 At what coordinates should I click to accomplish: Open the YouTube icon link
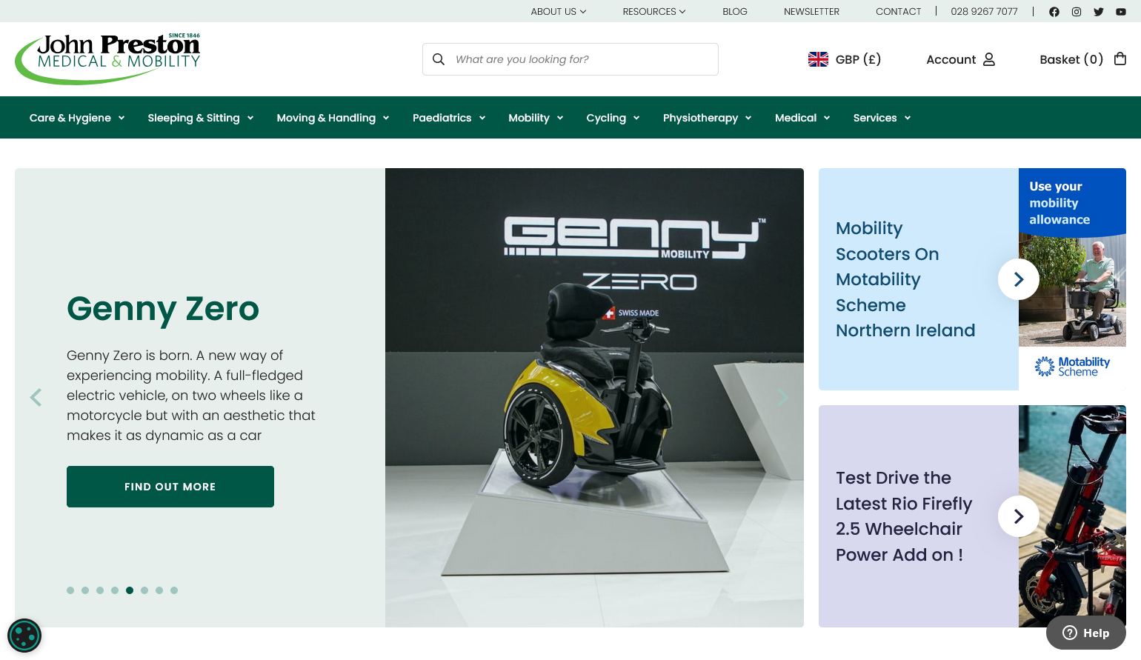(1121, 12)
